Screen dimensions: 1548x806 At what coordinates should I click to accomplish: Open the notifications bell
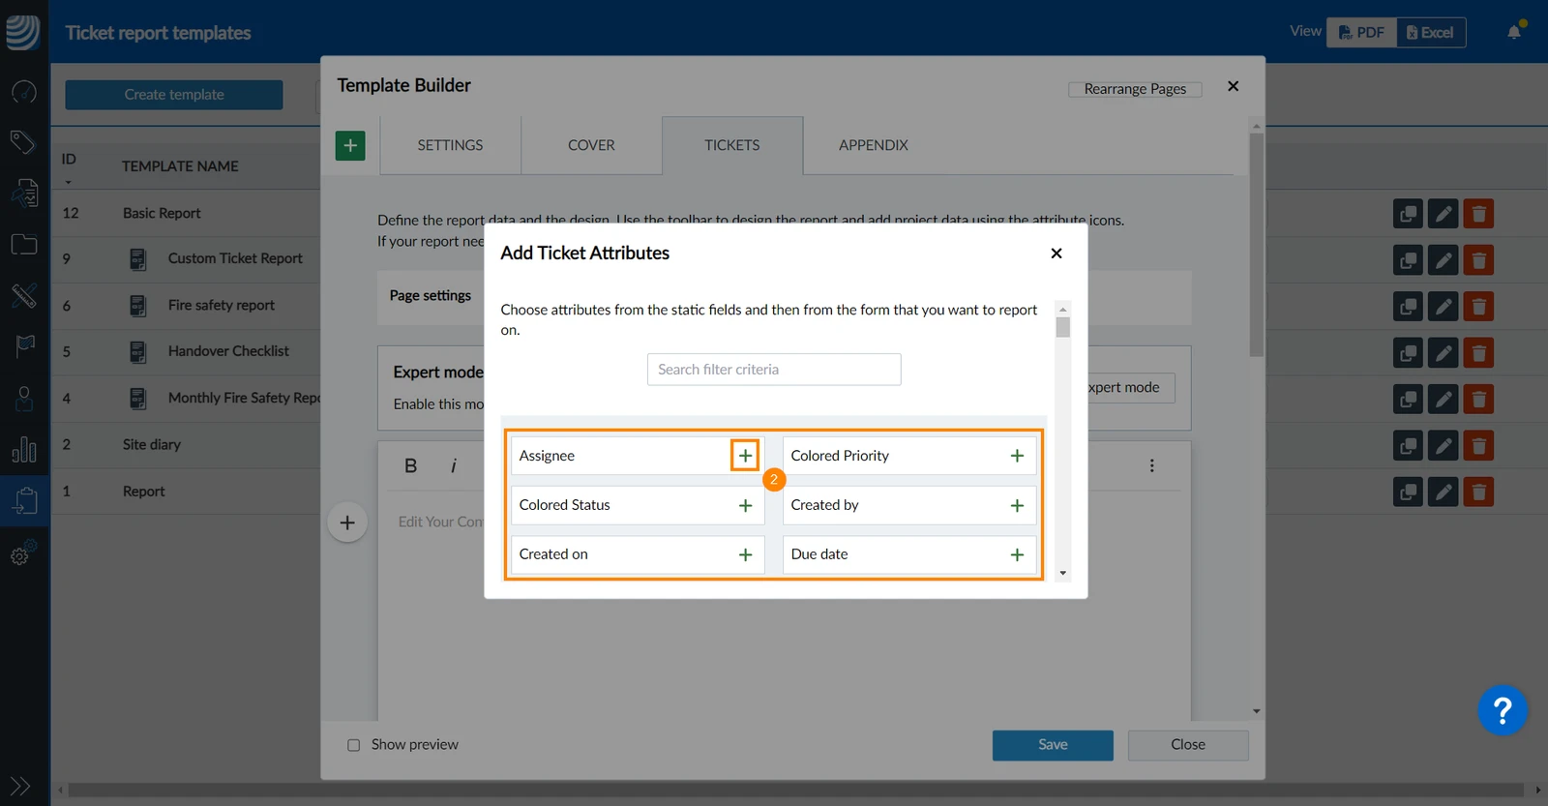tap(1514, 32)
